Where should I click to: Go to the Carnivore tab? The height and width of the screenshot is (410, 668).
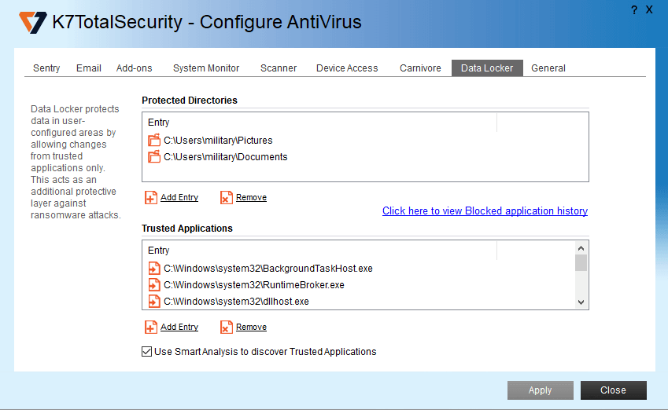coord(420,68)
